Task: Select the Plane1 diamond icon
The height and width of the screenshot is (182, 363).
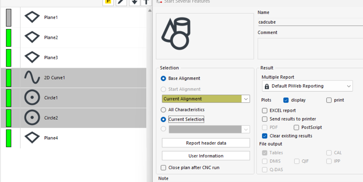Action: [32, 17]
